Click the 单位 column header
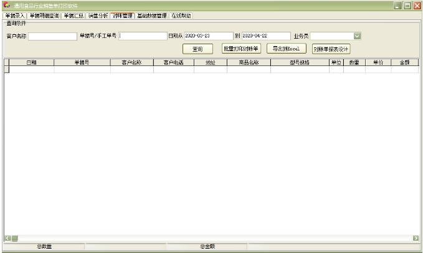423x253 pixels. tap(336, 62)
